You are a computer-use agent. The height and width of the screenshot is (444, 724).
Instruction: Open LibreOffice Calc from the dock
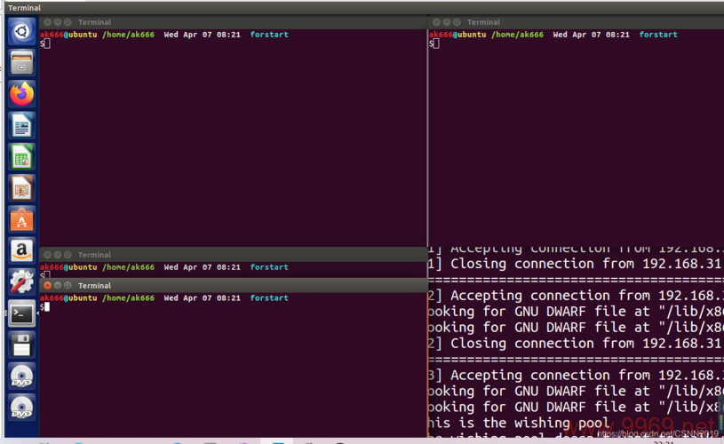pos(21,157)
